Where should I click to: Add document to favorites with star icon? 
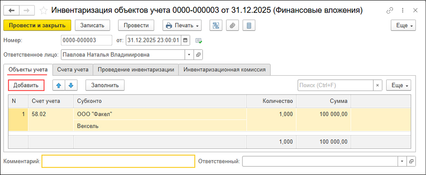coord(43,10)
